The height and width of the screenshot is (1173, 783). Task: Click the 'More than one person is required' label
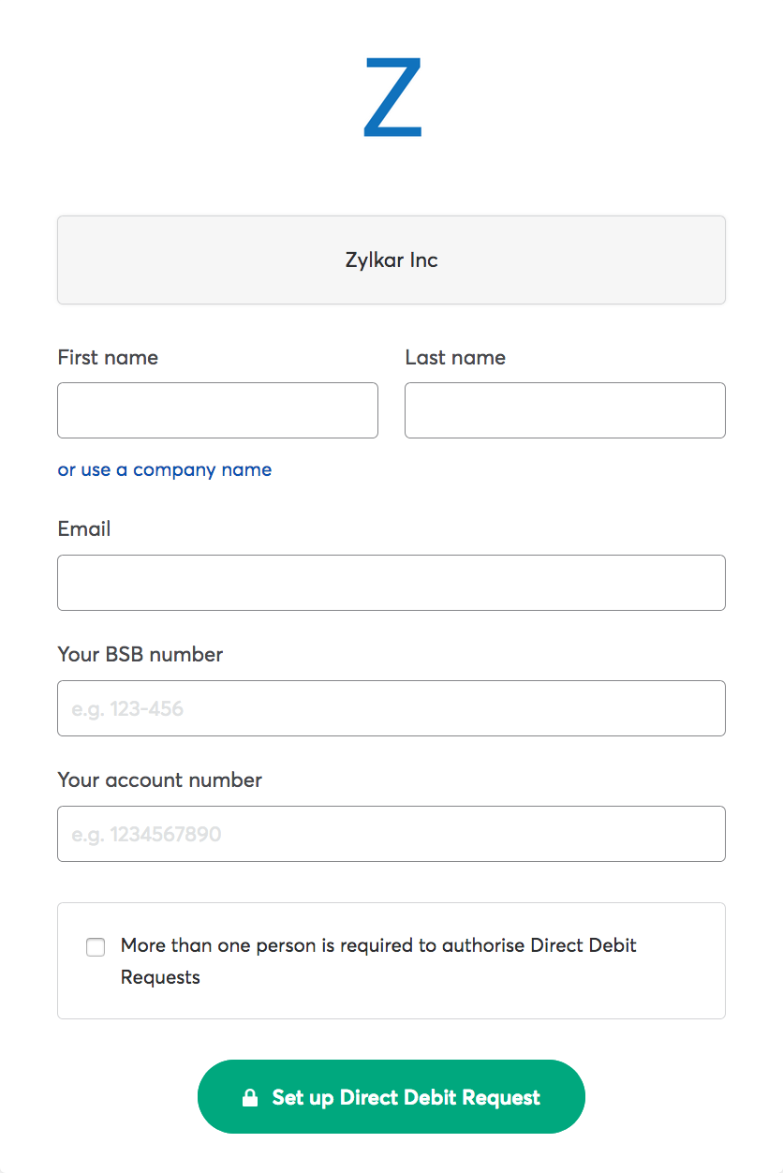click(x=377, y=945)
